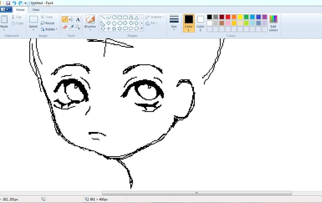
Task: Select the Fill with color bucket tool
Action: [x=71, y=19]
